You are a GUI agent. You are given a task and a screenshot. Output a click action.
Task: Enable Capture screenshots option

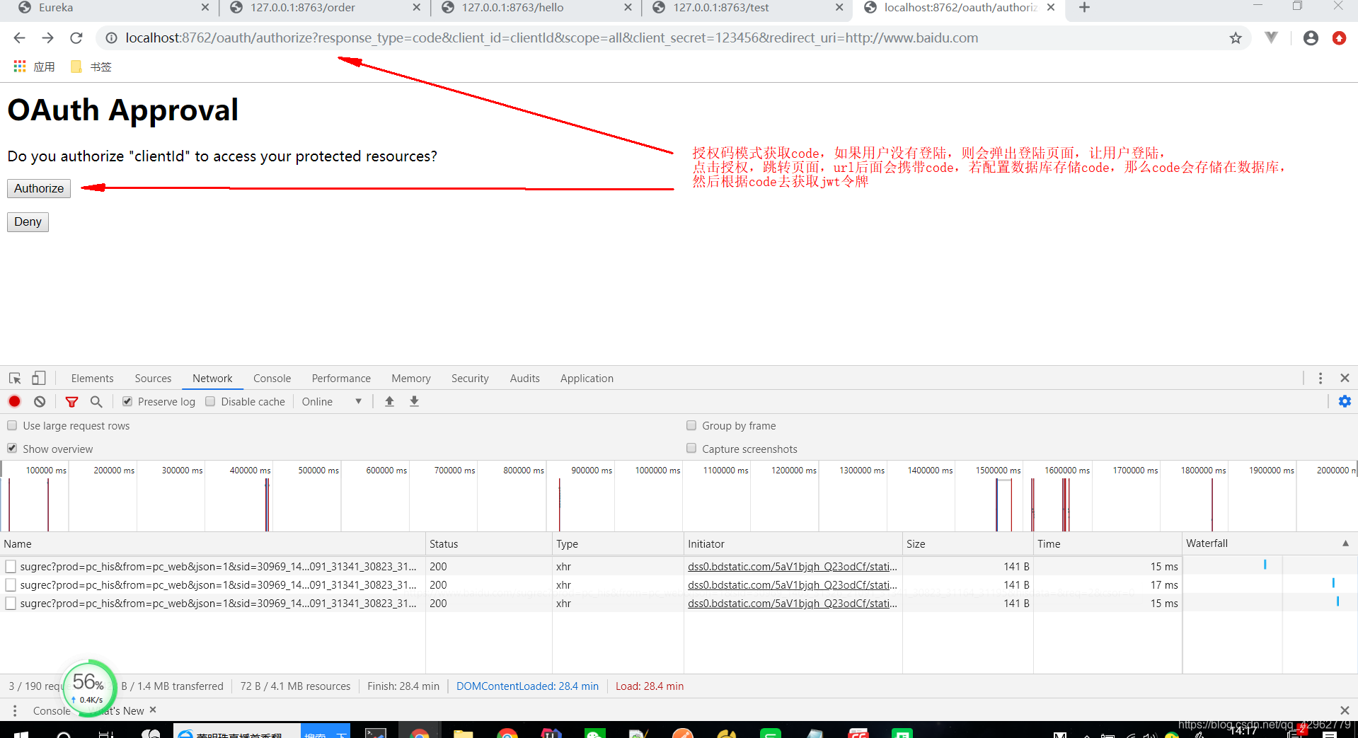(x=691, y=449)
